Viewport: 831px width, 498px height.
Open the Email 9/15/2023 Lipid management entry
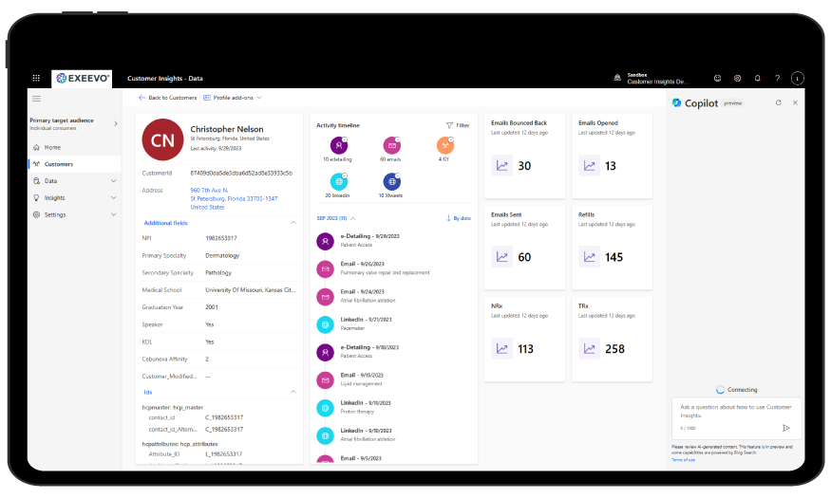(x=362, y=378)
